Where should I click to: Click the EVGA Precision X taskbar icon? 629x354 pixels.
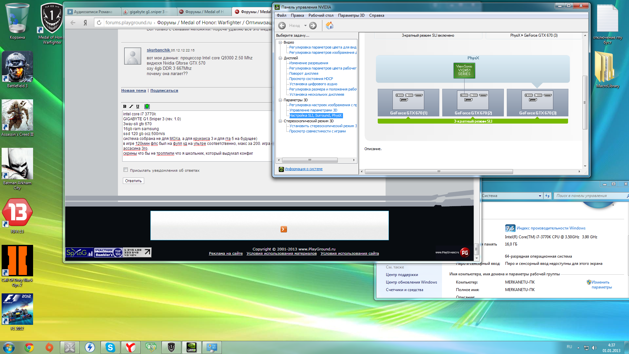70,347
